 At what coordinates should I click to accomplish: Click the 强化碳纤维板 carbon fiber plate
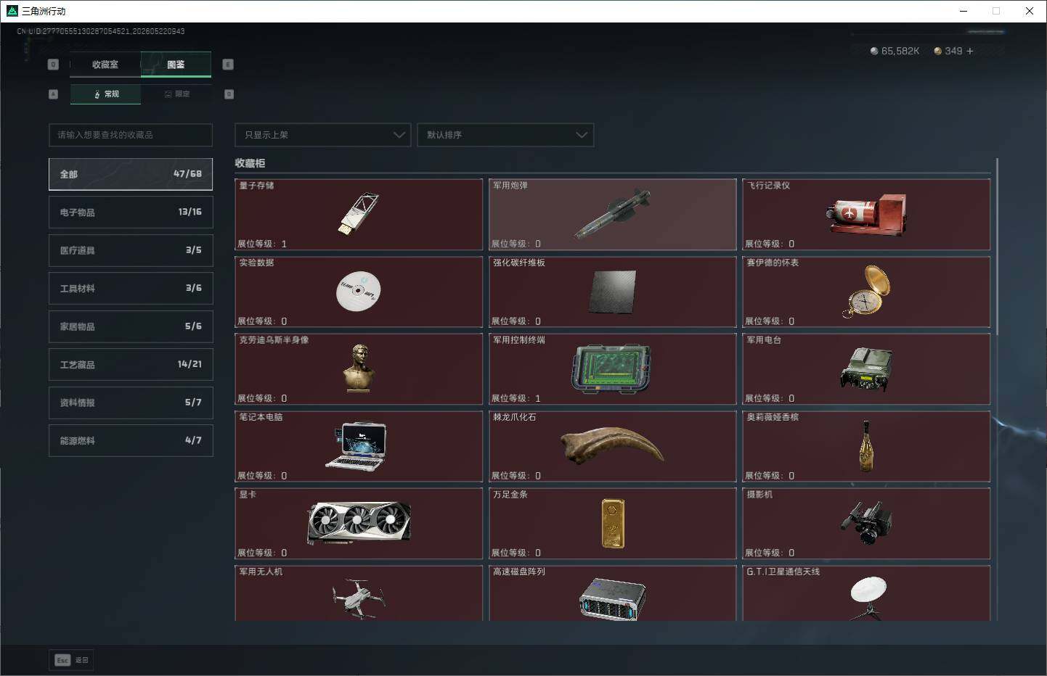coord(613,292)
